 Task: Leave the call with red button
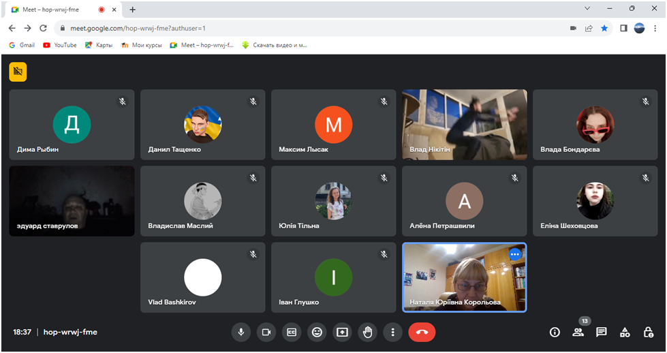(422, 332)
